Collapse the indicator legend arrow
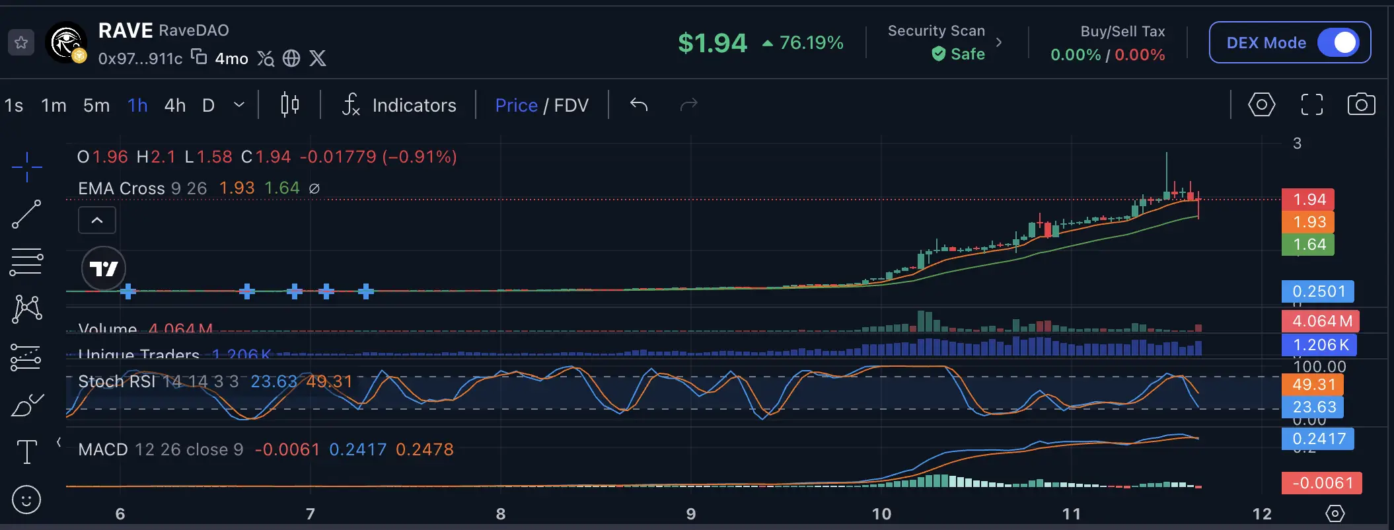This screenshot has height=530, width=1394. pos(97,220)
